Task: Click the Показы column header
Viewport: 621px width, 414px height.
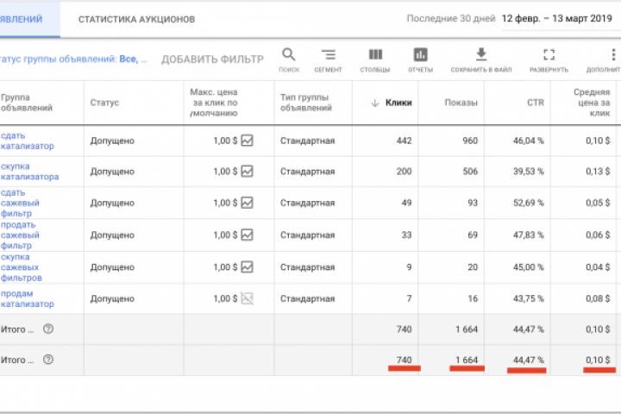Action: [461, 103]
